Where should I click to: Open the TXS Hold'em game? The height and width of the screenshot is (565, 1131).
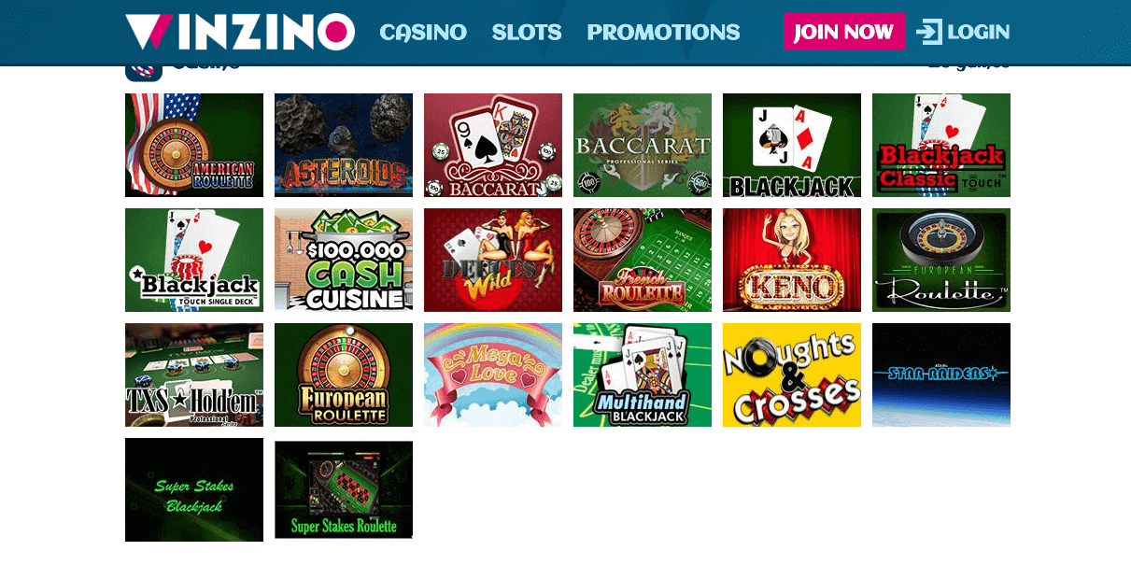pos(194,374)
